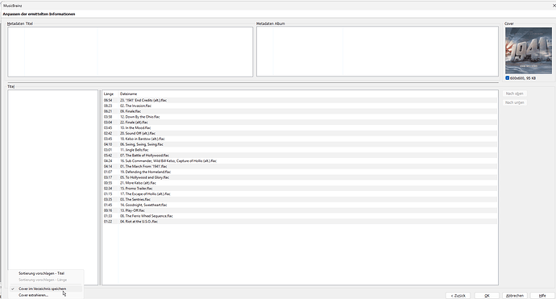Click the length value 01:22
556x299 pixels.
coord(108,222)
